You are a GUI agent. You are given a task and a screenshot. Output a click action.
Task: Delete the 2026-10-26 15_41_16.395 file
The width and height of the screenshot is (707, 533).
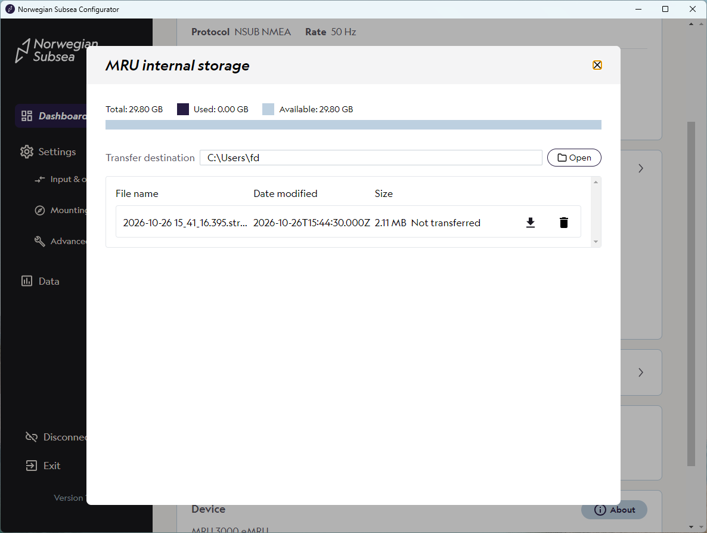[x=563, y=223]
